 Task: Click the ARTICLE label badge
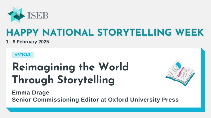coord(23,55)
